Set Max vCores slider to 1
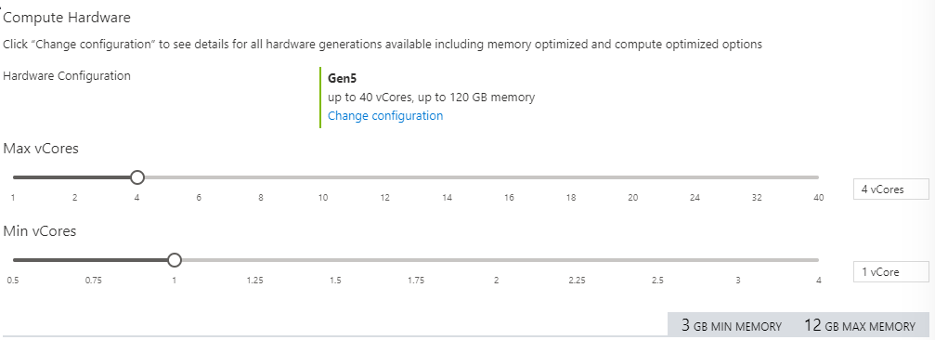 click(13, 177)
